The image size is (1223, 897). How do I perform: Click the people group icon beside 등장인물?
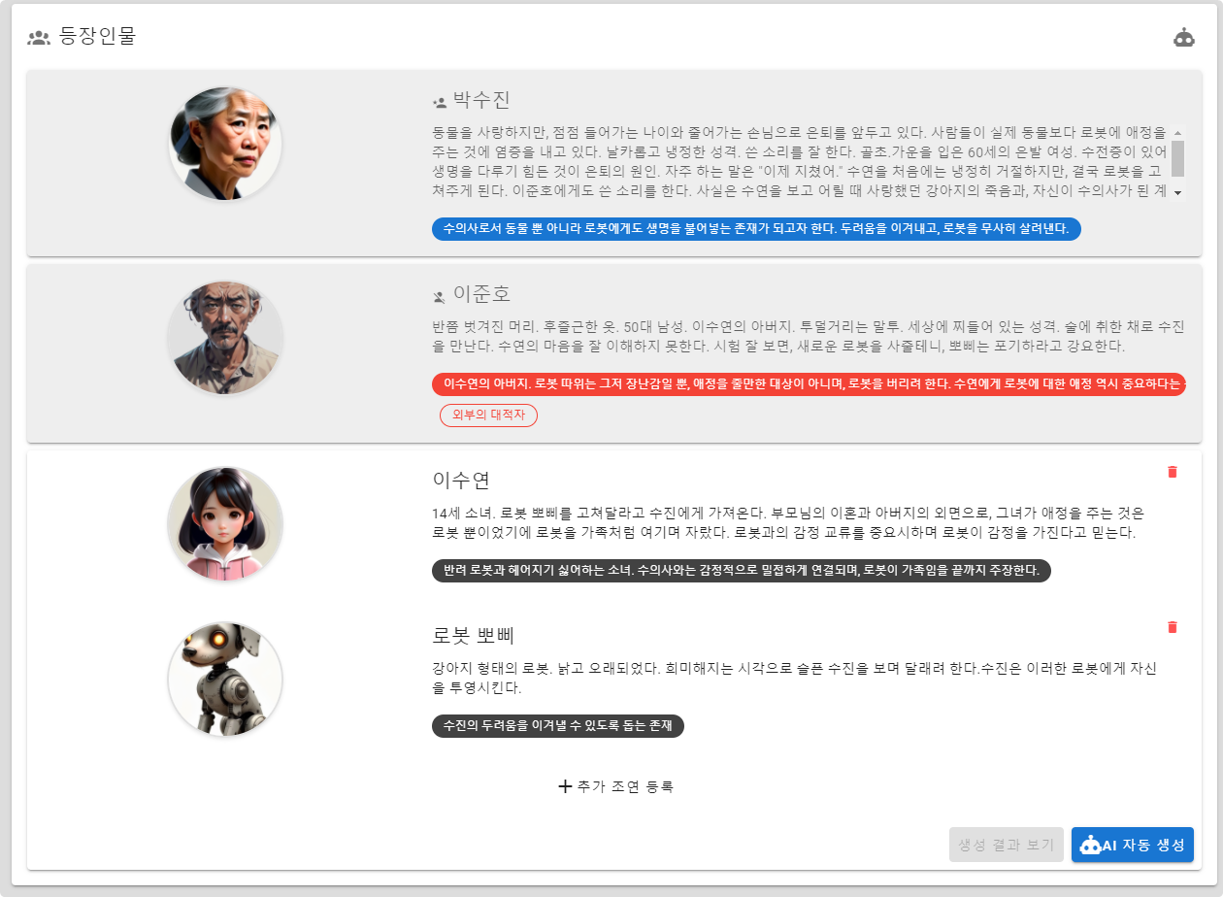[39, 39]
